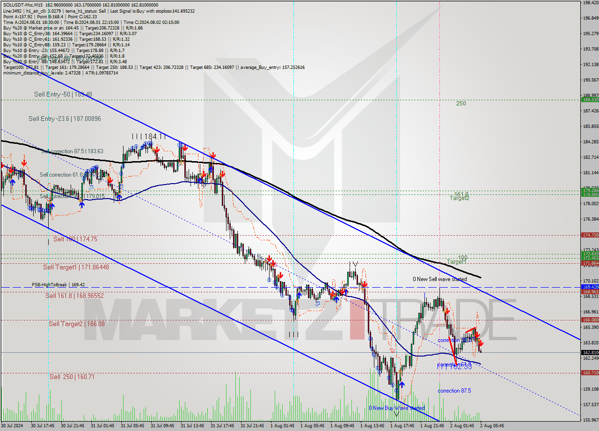
Task: Select the '1 Aug 09:45' time label
Action: tap(342, 426)
